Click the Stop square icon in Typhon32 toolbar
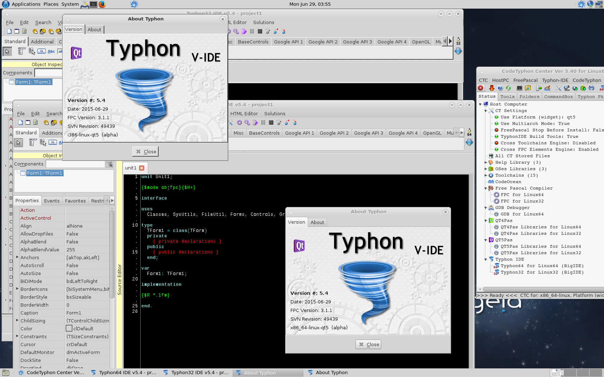 click(x=260, y=32)
